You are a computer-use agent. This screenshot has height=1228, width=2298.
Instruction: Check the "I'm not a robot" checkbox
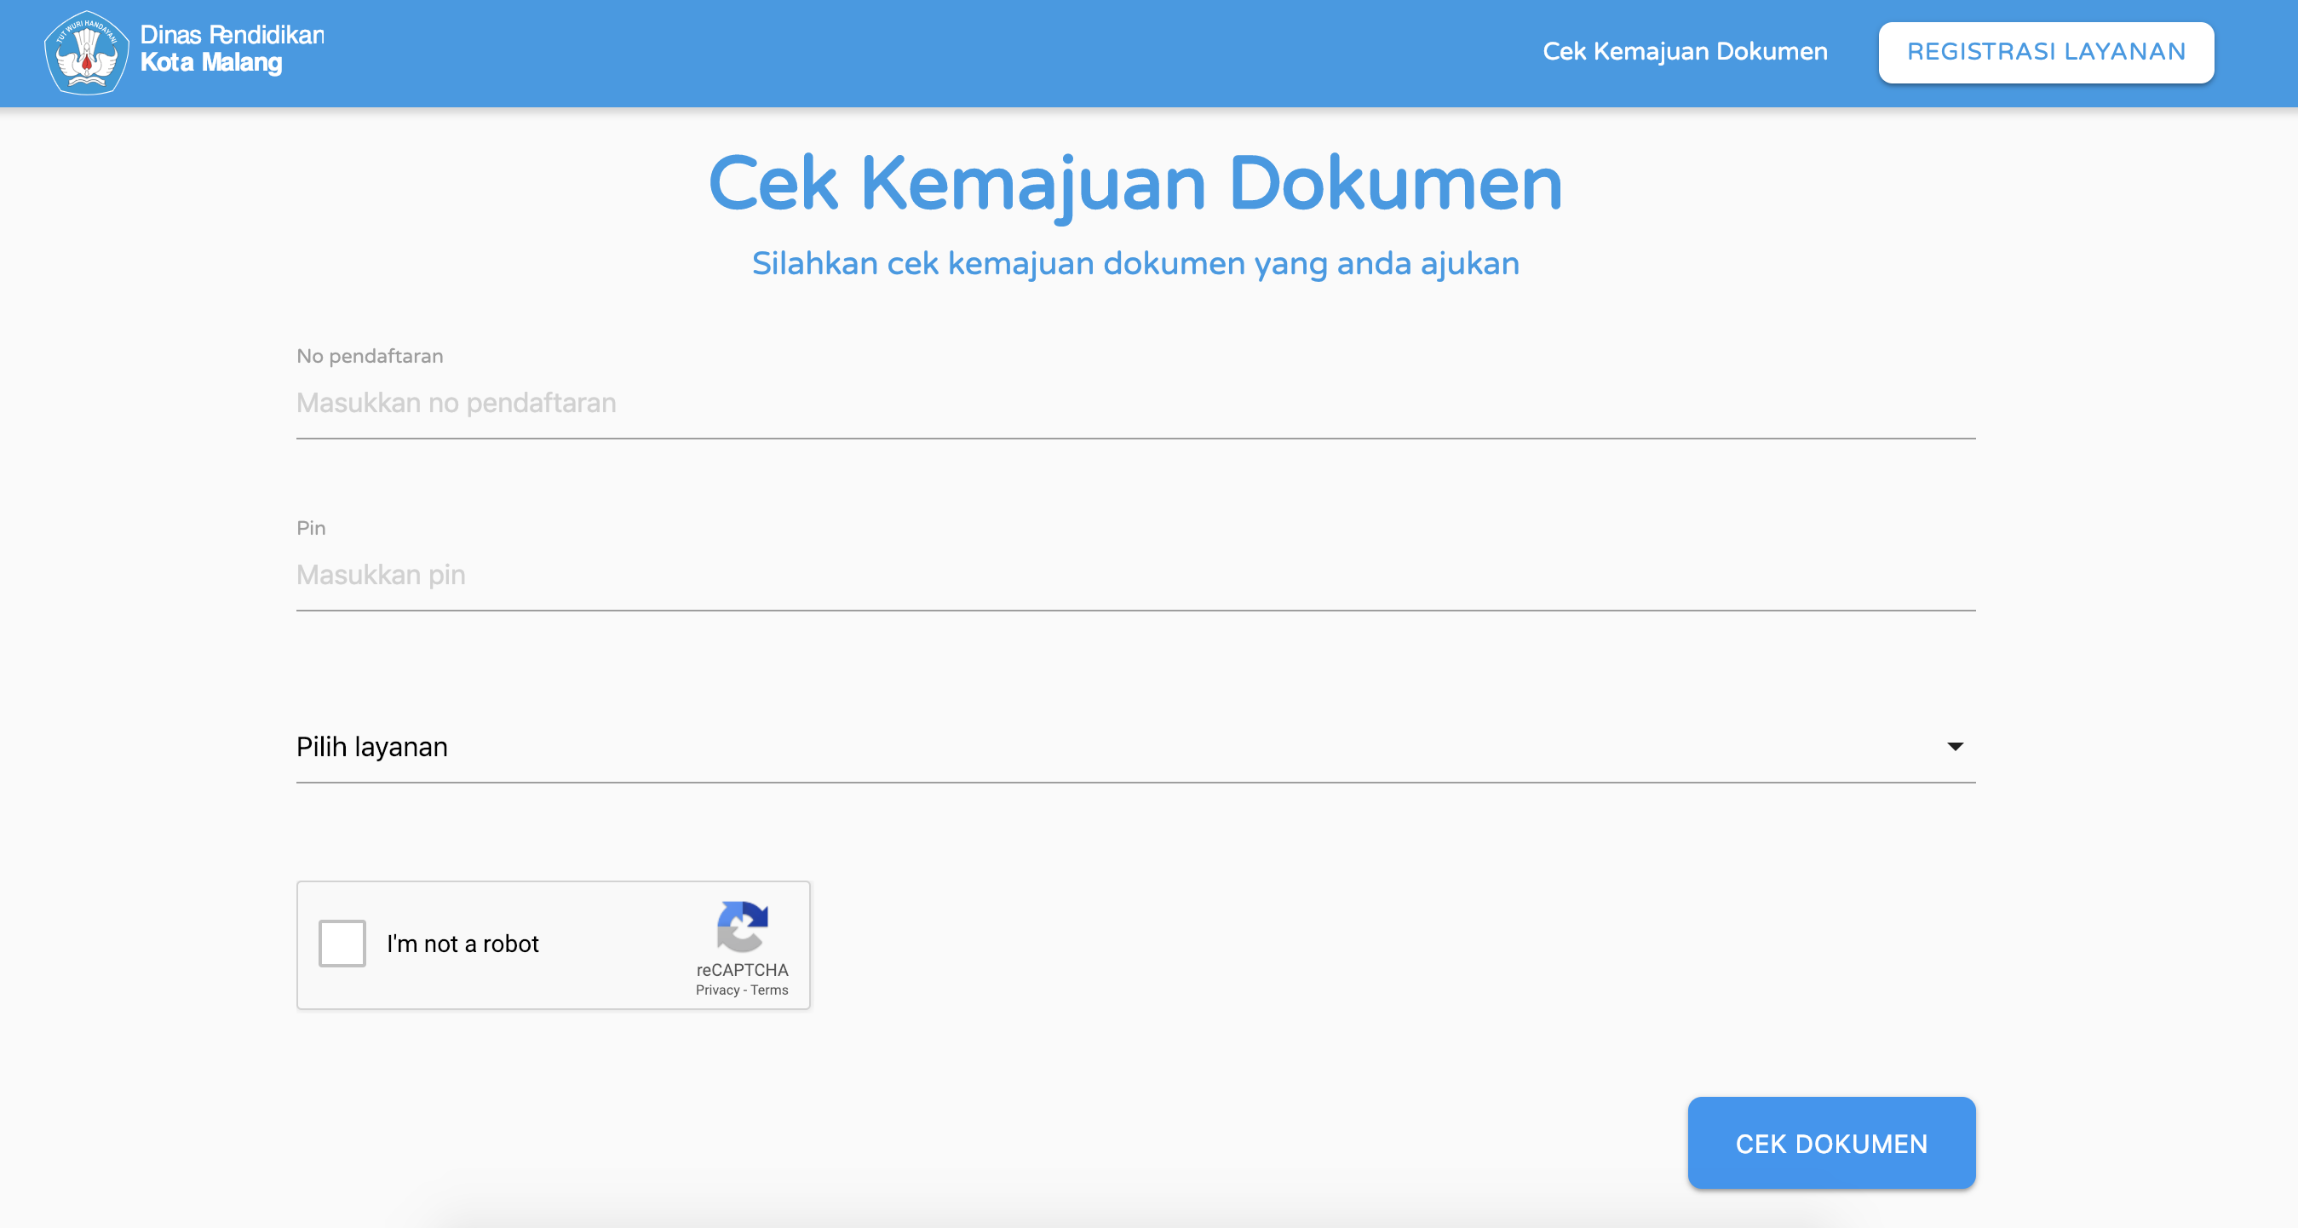click(342, 944)
